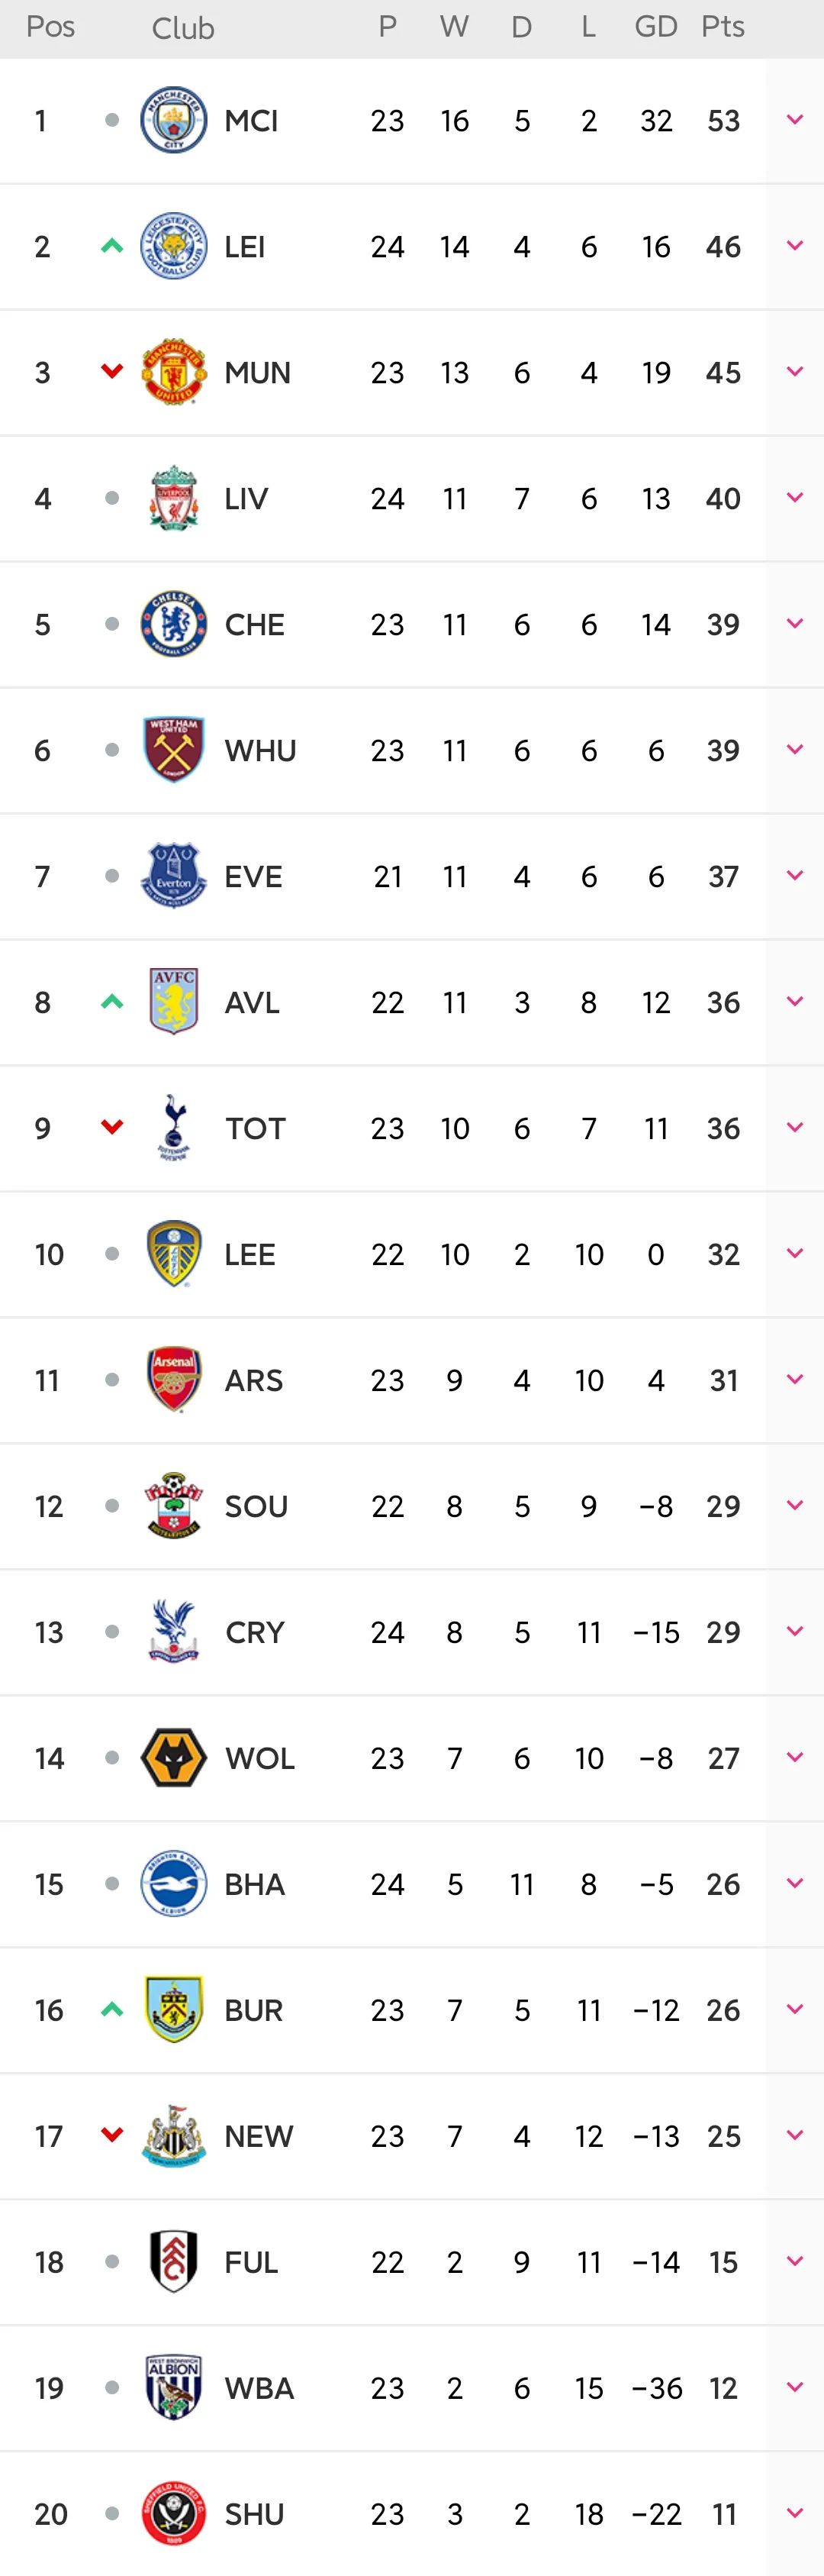The height and width of the screenshot is (2576, 824).
Task: Click the Manchester City club crest
Action: pos(174,120)
